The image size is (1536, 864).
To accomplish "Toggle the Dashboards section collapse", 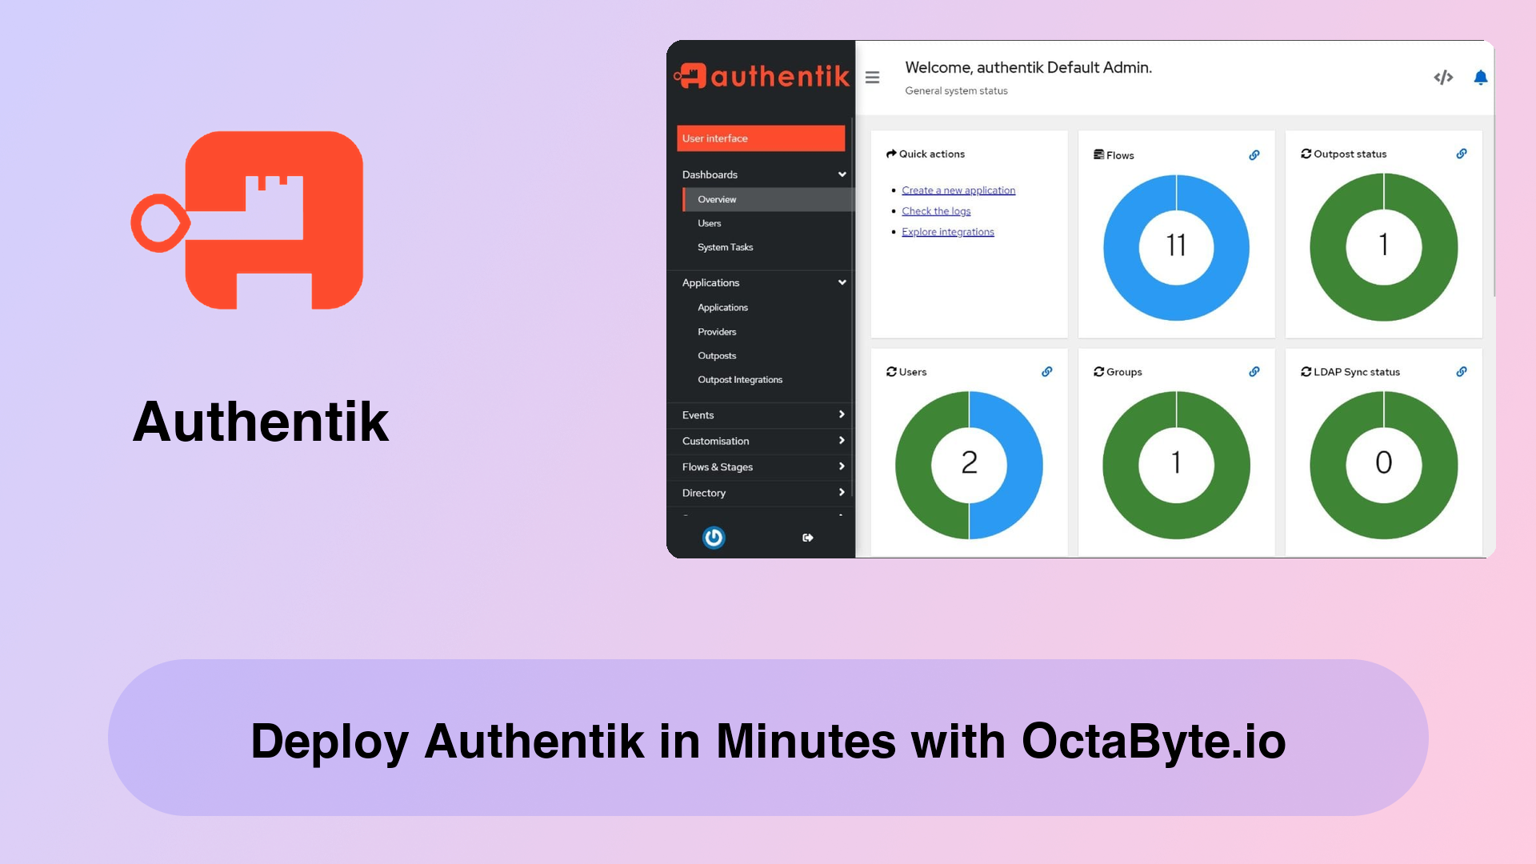I will click(x=841, y=174).
